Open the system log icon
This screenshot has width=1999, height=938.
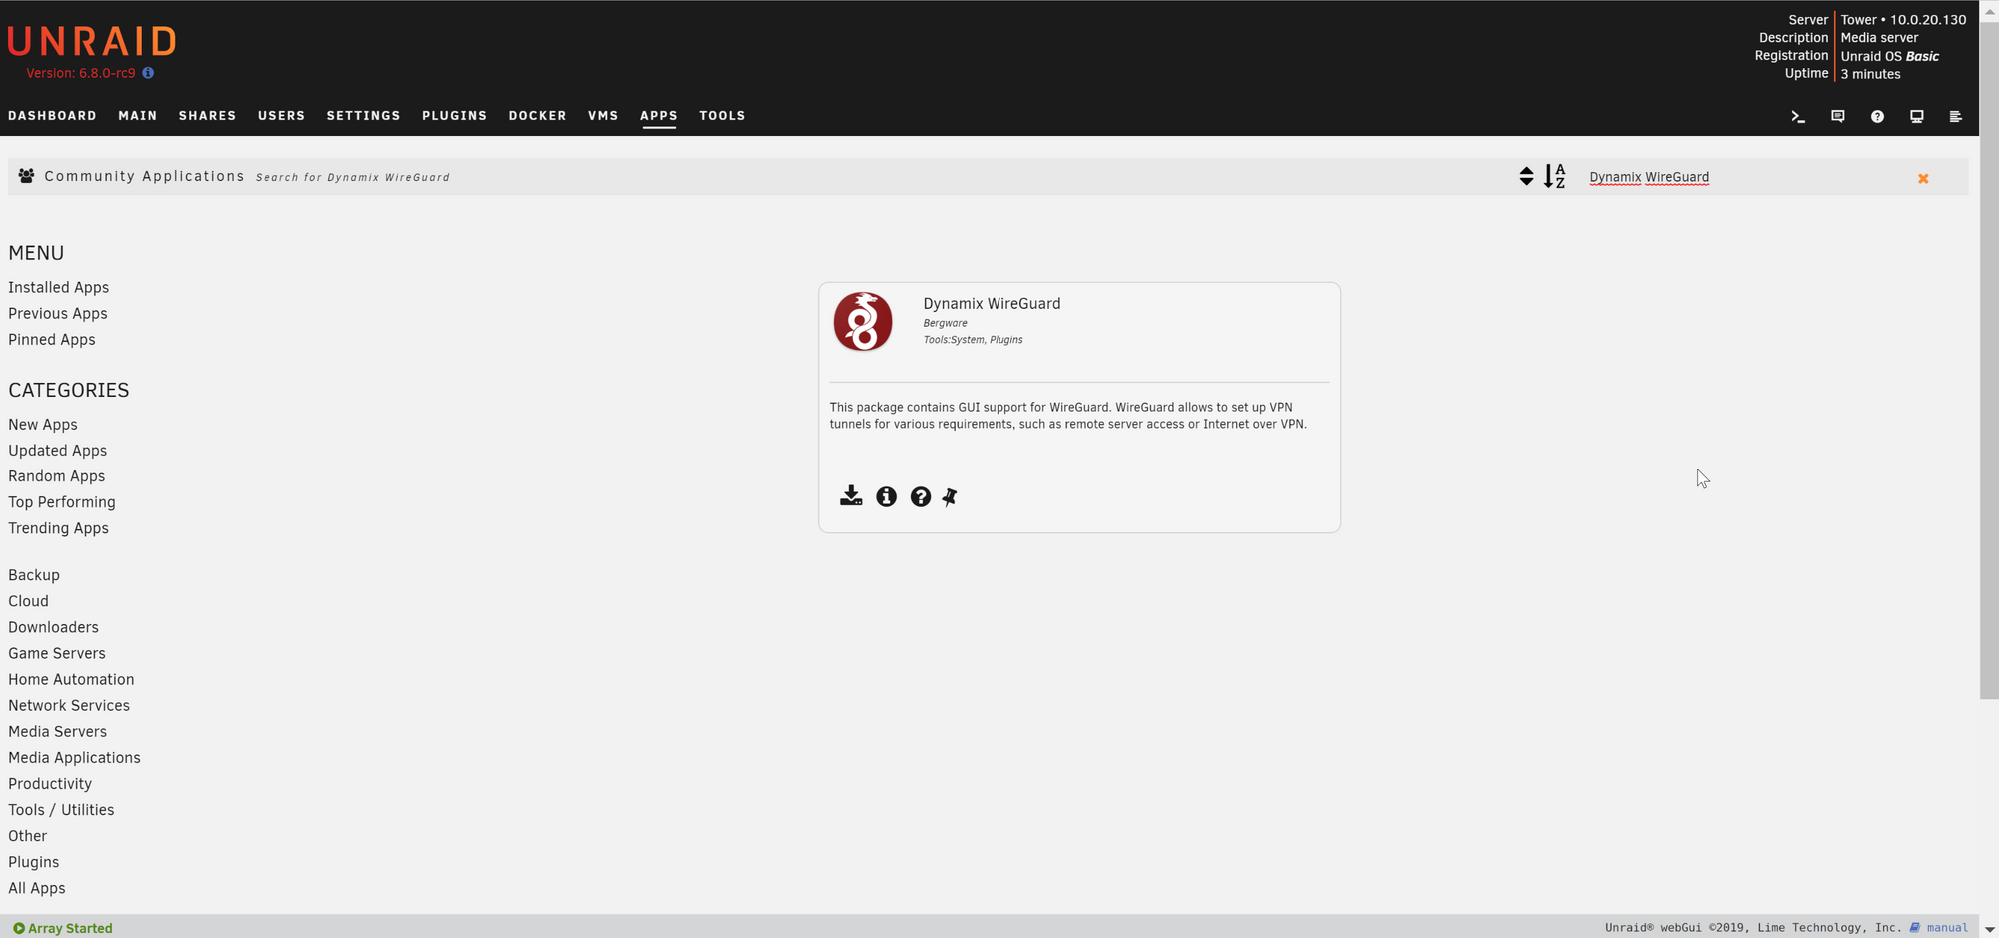click(x=1955, y=116)
